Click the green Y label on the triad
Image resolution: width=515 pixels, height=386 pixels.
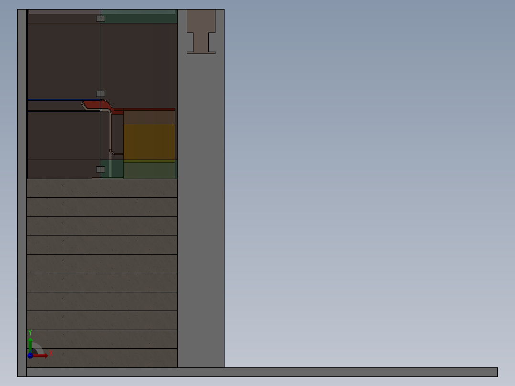click(30, 332)
